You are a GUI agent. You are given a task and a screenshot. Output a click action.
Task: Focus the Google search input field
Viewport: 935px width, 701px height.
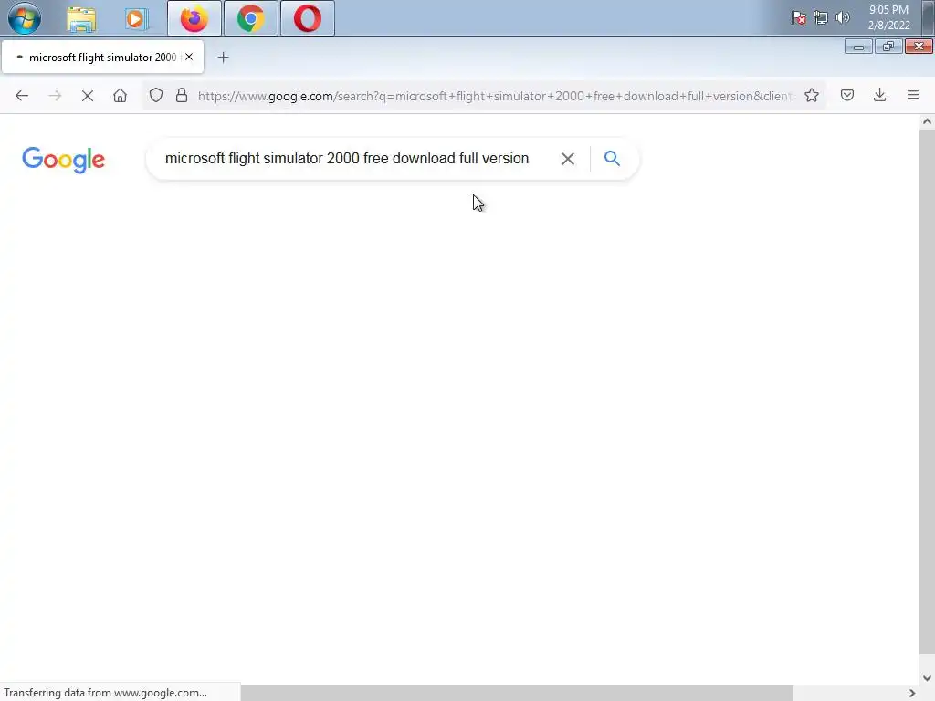[347, 159]
